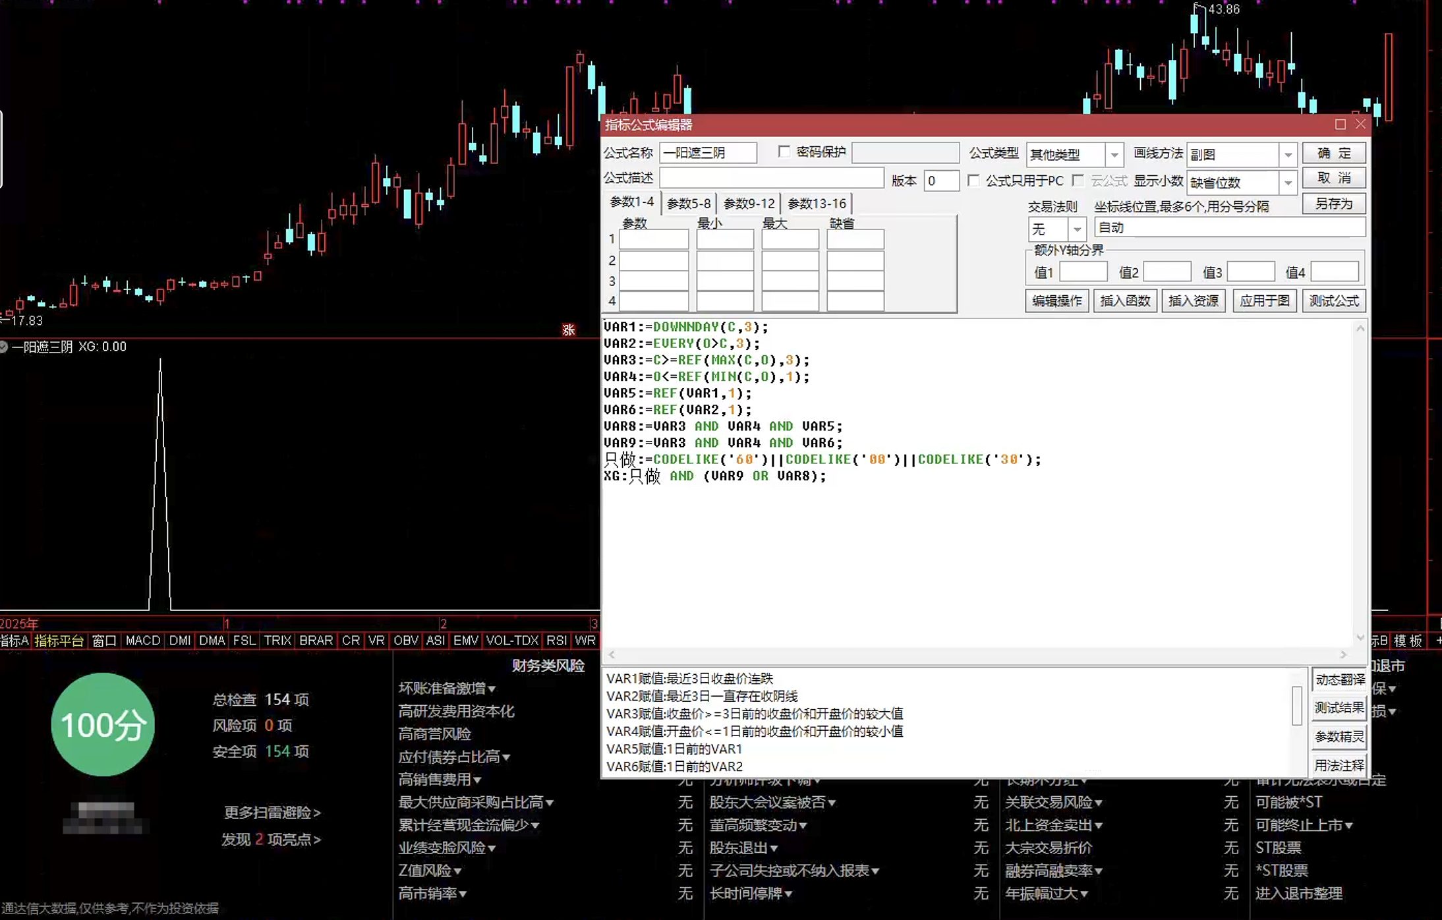Maximize the 指标公式编辑器 dialog
1442x920 pixels.
[x=1341, y=124]
